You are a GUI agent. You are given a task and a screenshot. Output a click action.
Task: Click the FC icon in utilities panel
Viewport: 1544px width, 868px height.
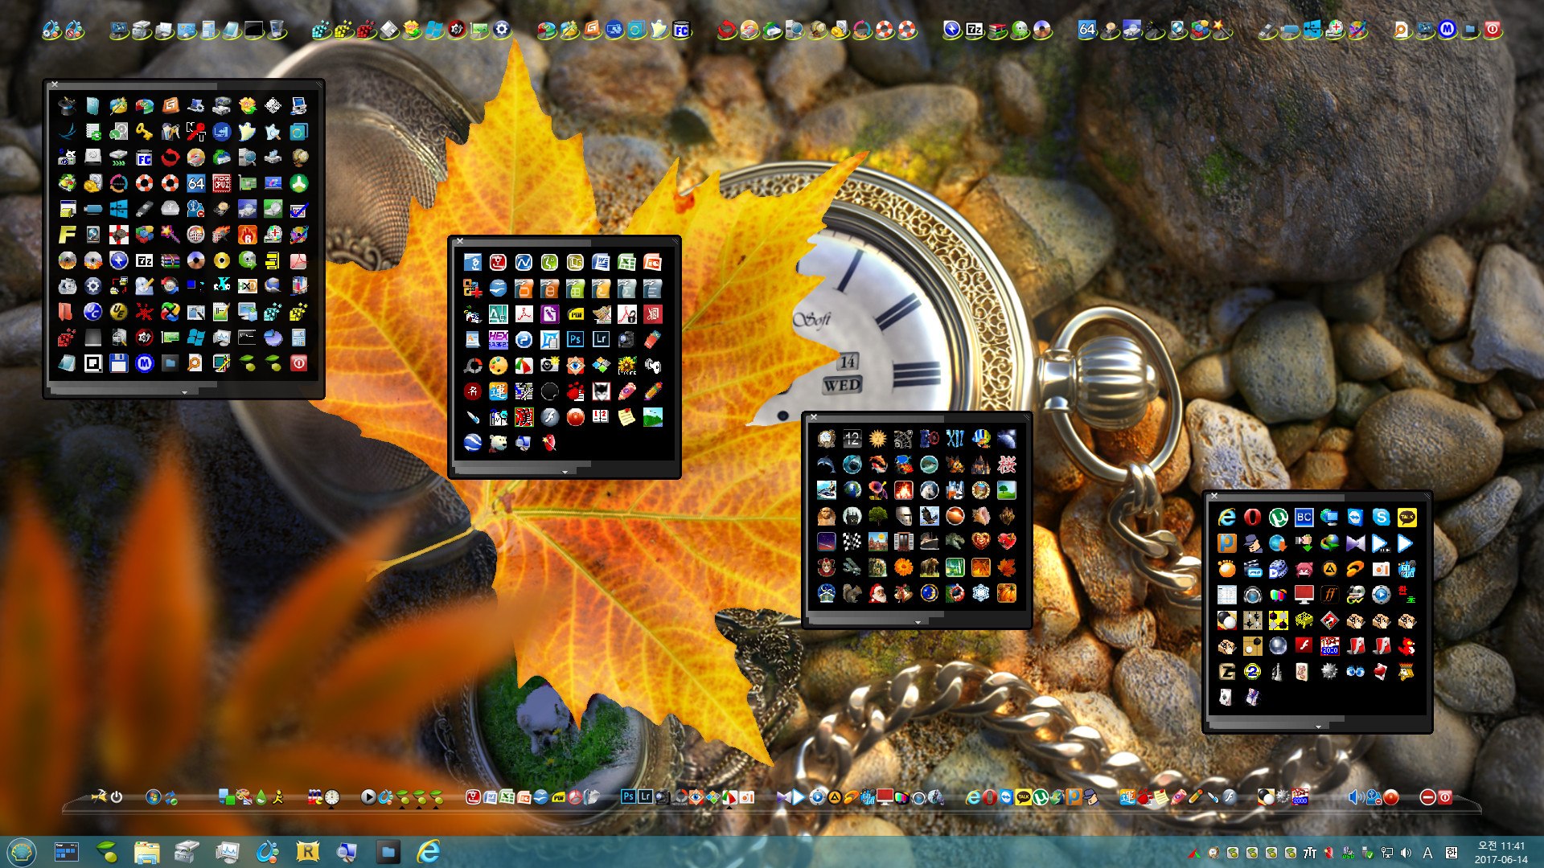pos(144,158)
